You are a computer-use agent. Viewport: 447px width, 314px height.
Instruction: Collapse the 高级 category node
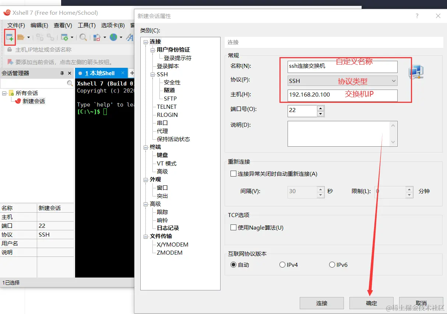[x=145, y=204]
